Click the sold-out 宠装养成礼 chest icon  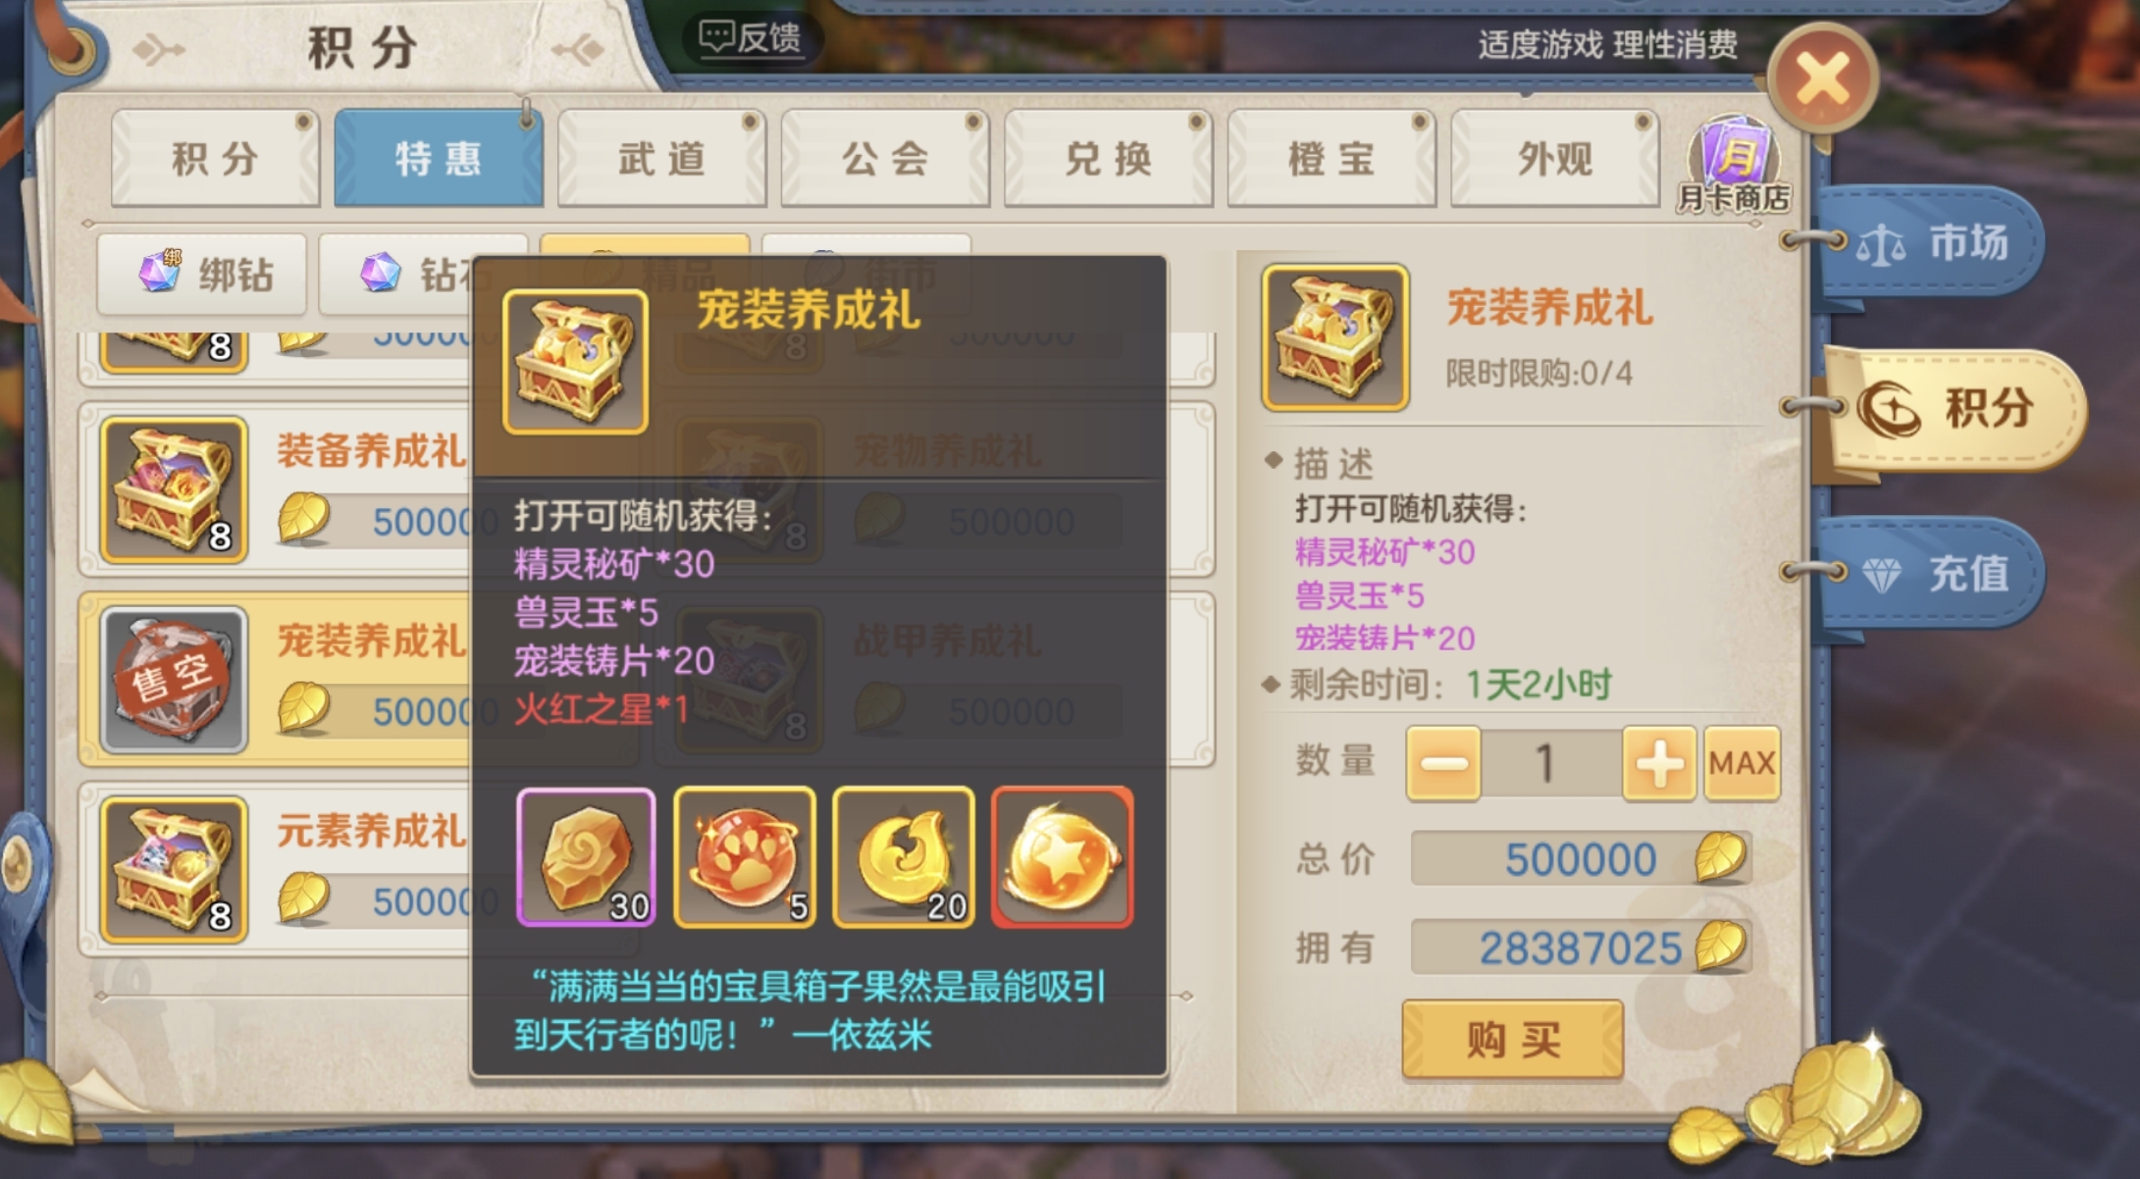tap(174, 680)
